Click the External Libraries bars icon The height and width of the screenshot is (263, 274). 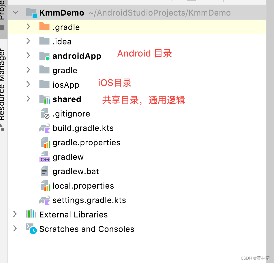[x=31, y=213]
